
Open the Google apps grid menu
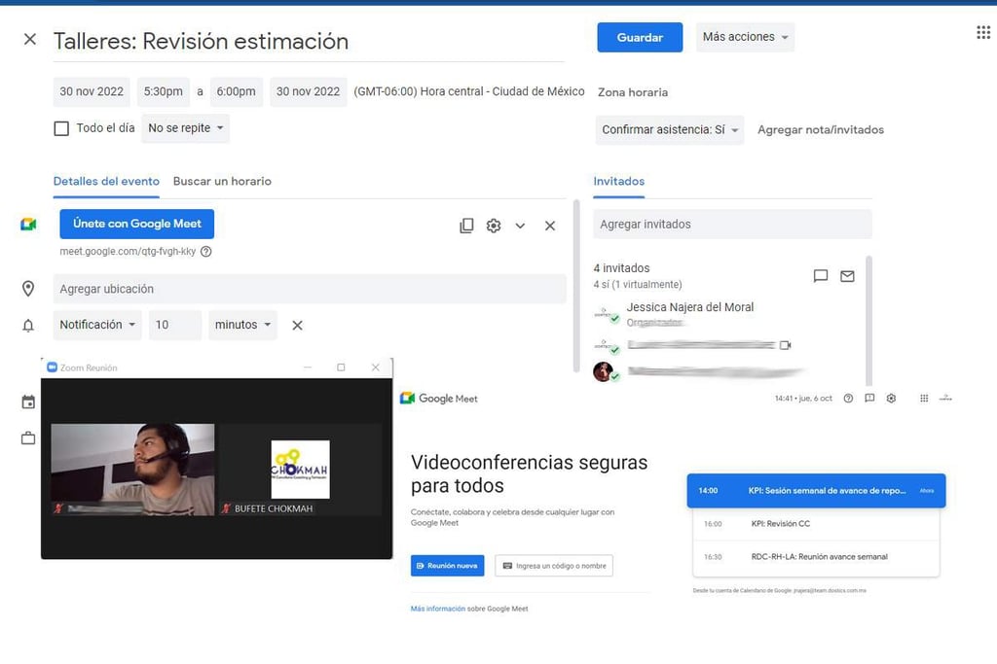point(983,32)
